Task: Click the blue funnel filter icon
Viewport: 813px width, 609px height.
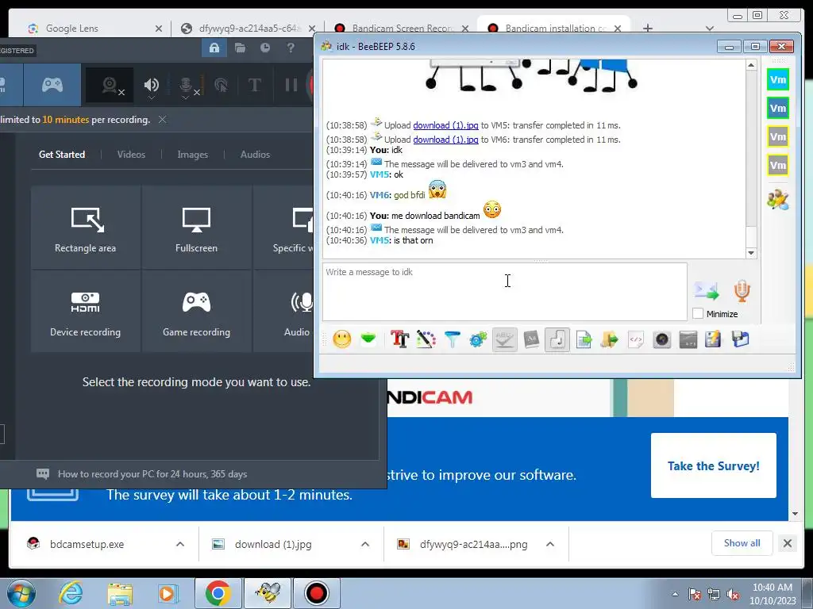Action: tap(452, 339)
